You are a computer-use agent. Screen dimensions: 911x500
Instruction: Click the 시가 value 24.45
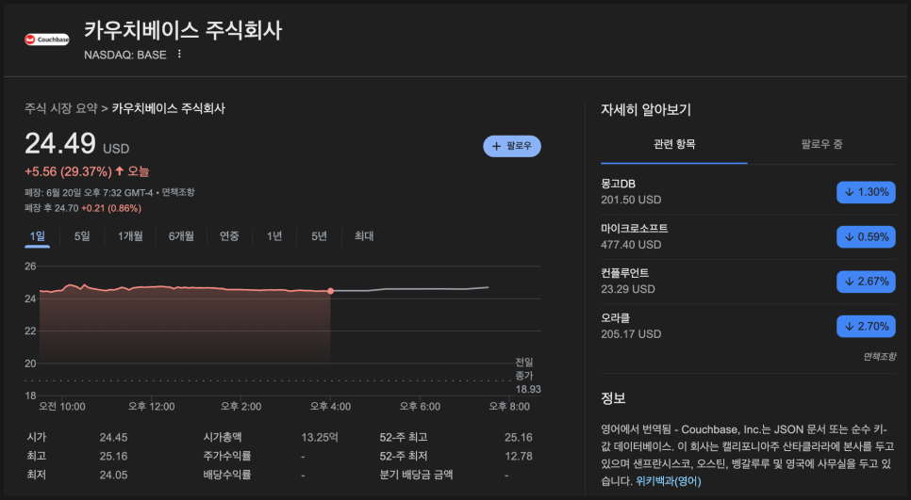(113, 437)
